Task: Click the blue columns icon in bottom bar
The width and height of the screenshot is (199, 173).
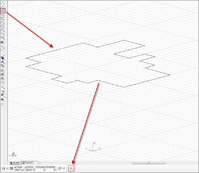Action: click(x=11, y=168)
